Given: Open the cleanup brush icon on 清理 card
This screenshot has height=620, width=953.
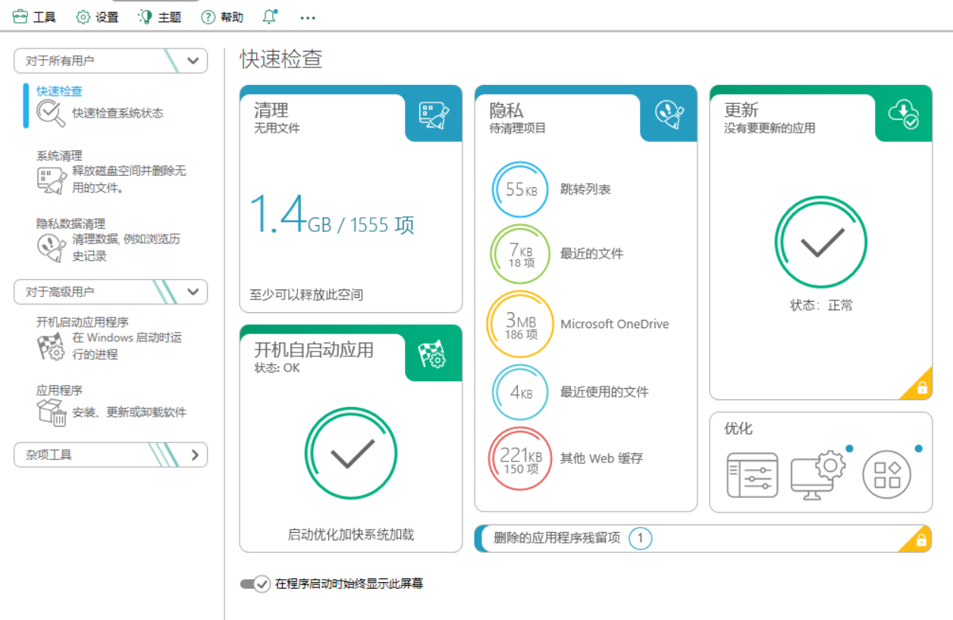Looking at the screenshot, I should point(434,114).
